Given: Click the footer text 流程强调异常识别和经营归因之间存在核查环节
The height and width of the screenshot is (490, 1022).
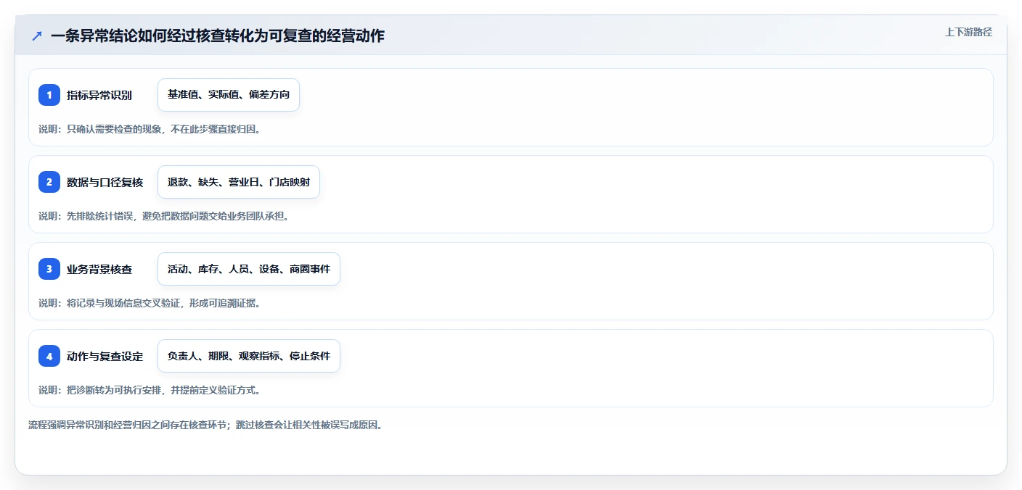Looking at the screenshot, I should [127, 425].
